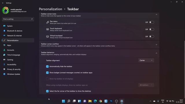
Task: Turn on the Virtual touchpad toggle
Action: click(151, 36)
